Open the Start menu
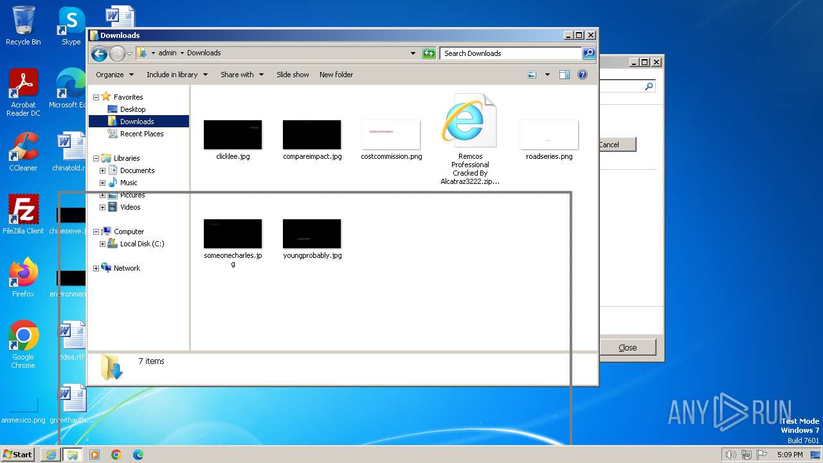Viewport: 823px width, 463px height. click(x=17, y=455)
